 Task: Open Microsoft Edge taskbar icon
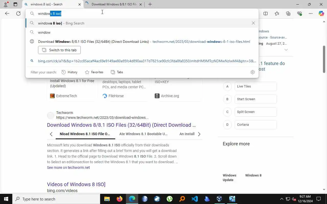point(132,199)
